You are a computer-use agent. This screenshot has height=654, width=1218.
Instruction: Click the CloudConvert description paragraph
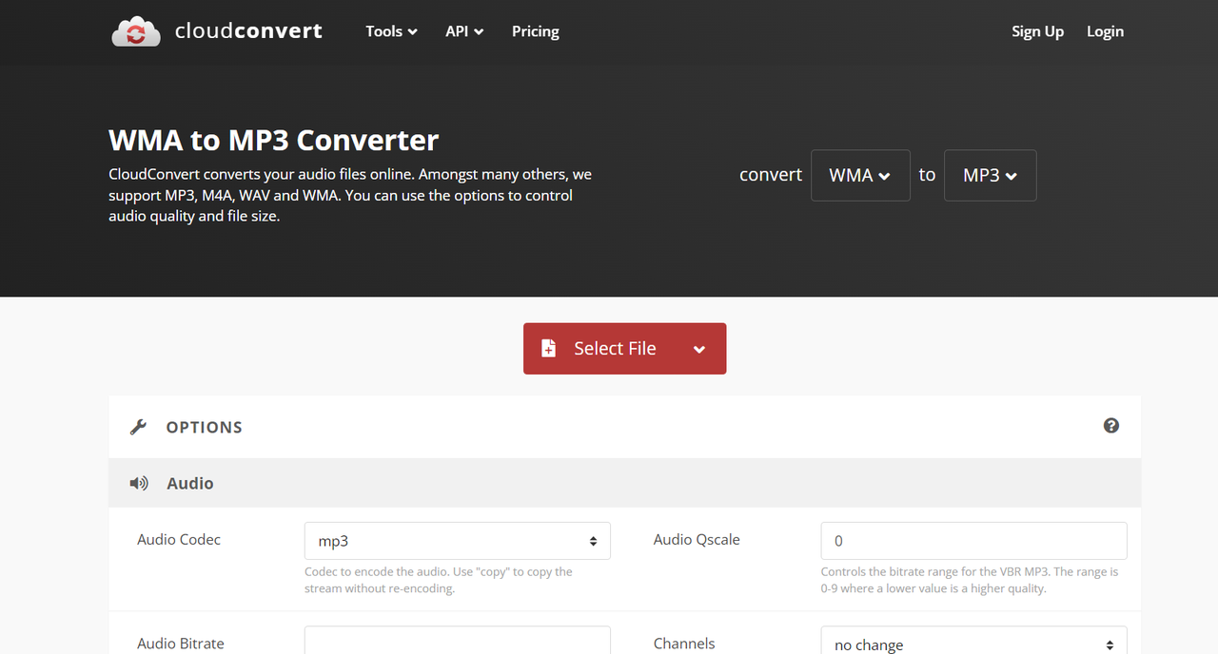tap(350, 195)
